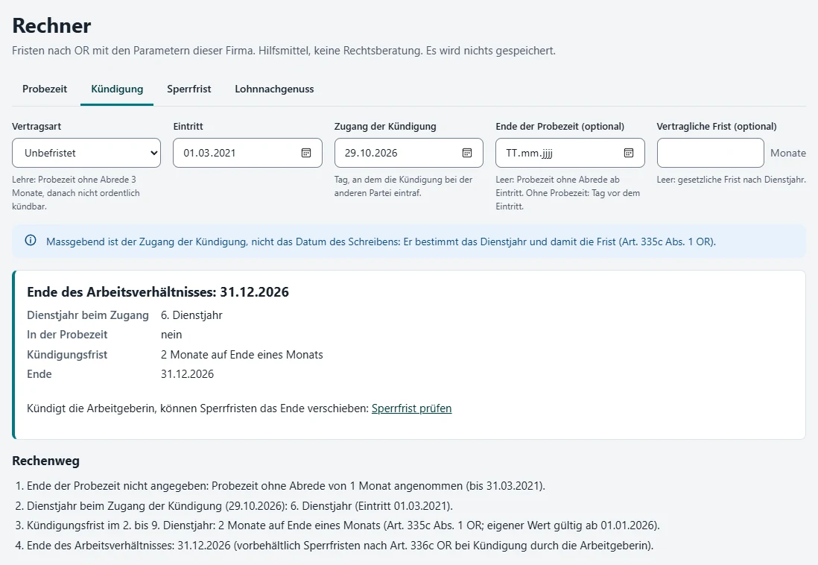This screenshot has width=818, height=565.
Task: Click the 'Massgebend ist der Zugang' notice text
Action: point(381,242)
